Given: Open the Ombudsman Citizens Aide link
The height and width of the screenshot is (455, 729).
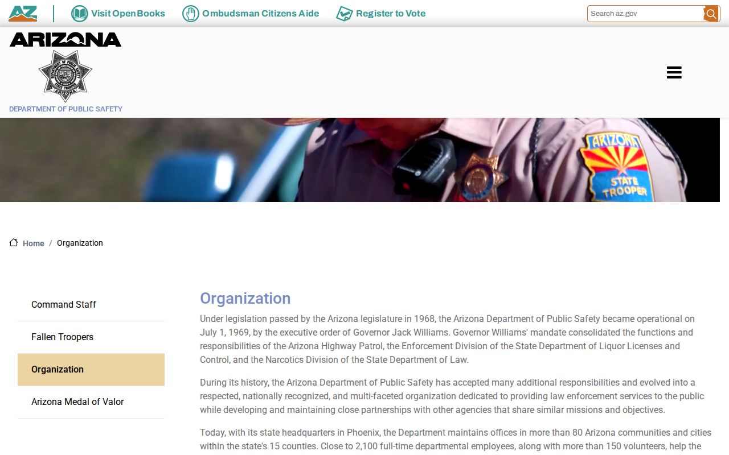Looking at the screenshot, I should point(260,14).
